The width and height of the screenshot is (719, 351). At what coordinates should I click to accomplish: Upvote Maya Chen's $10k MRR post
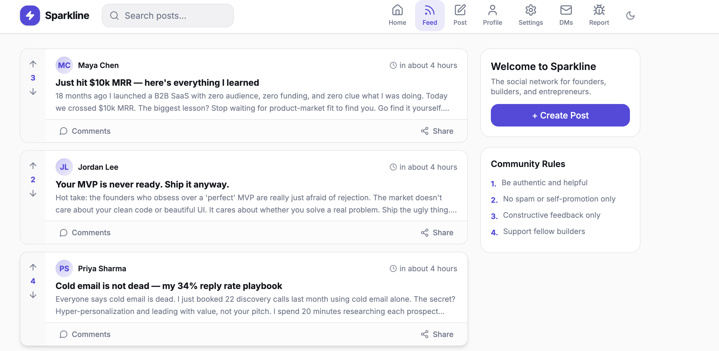point(33,64)
